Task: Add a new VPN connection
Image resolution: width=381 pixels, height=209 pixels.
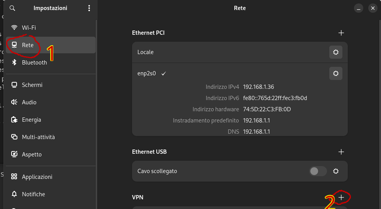Action: click(341, 197)
